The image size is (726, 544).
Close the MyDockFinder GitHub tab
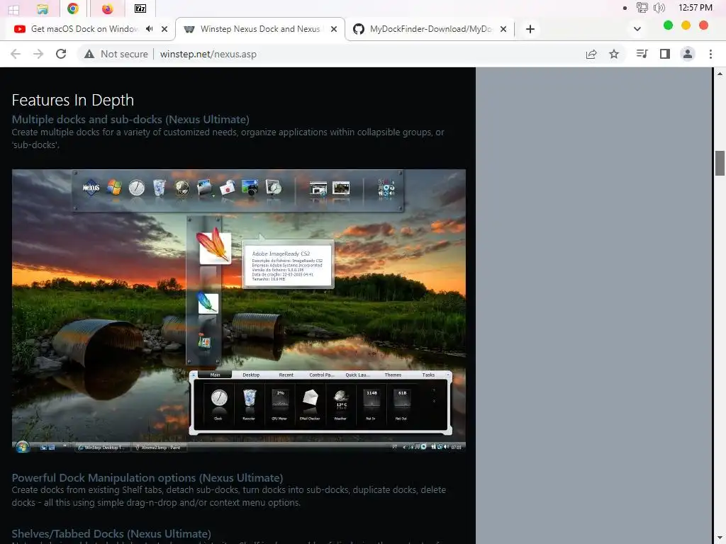click(x=503, y=29)
